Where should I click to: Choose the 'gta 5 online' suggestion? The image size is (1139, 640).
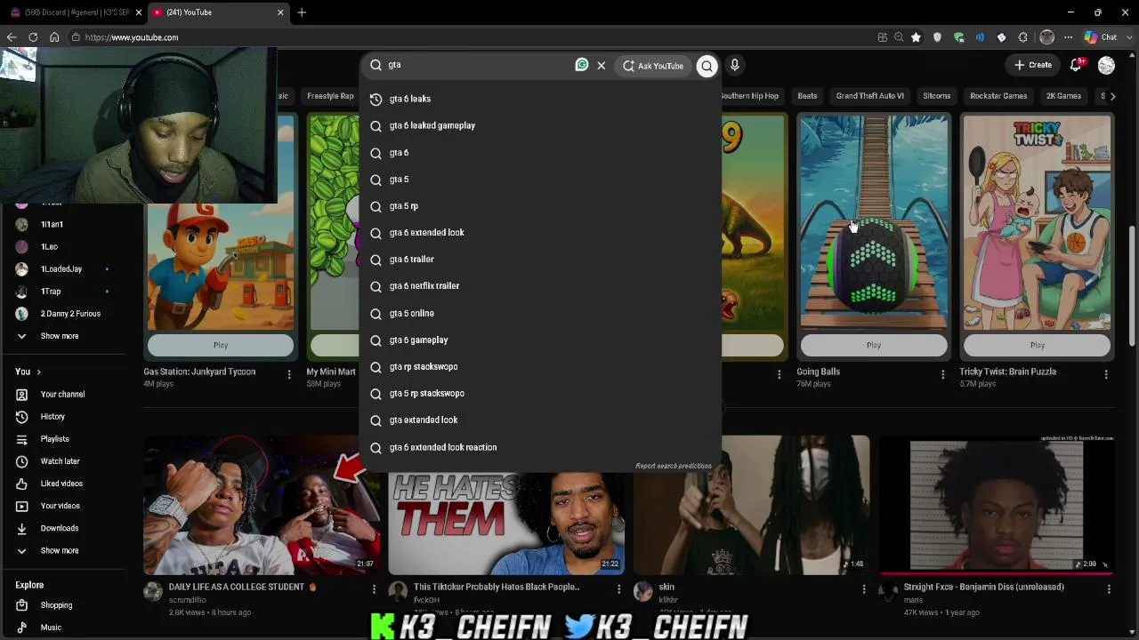click(x=540, y=313)
